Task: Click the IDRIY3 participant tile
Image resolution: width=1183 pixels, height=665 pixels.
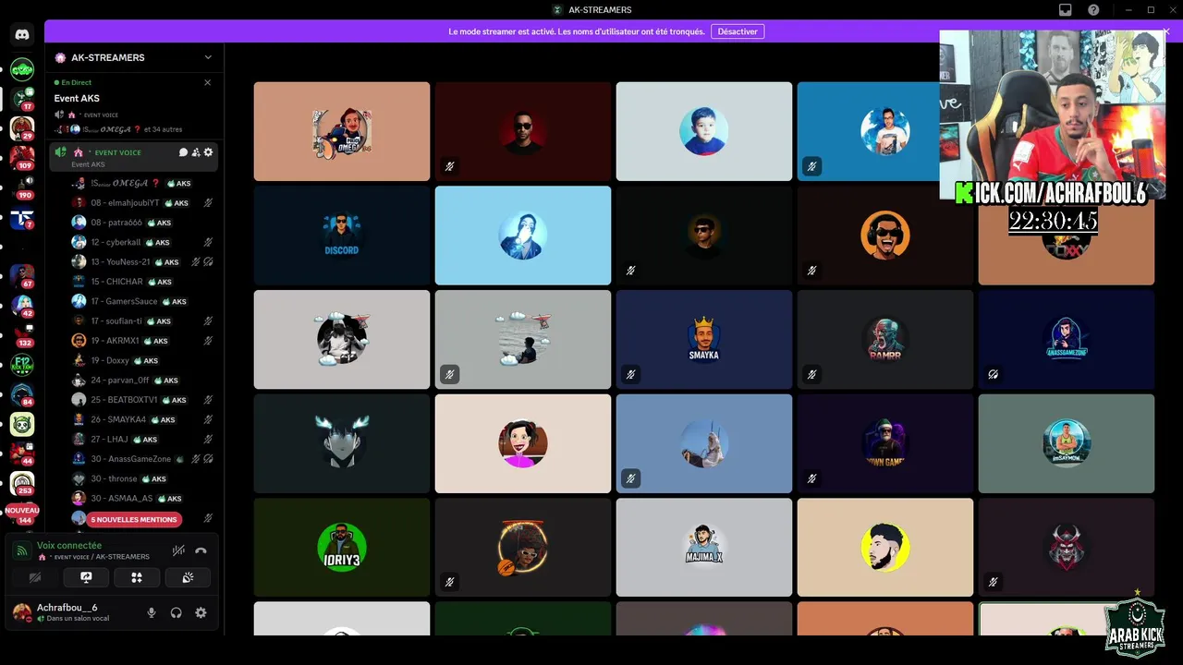Action: 342,548
